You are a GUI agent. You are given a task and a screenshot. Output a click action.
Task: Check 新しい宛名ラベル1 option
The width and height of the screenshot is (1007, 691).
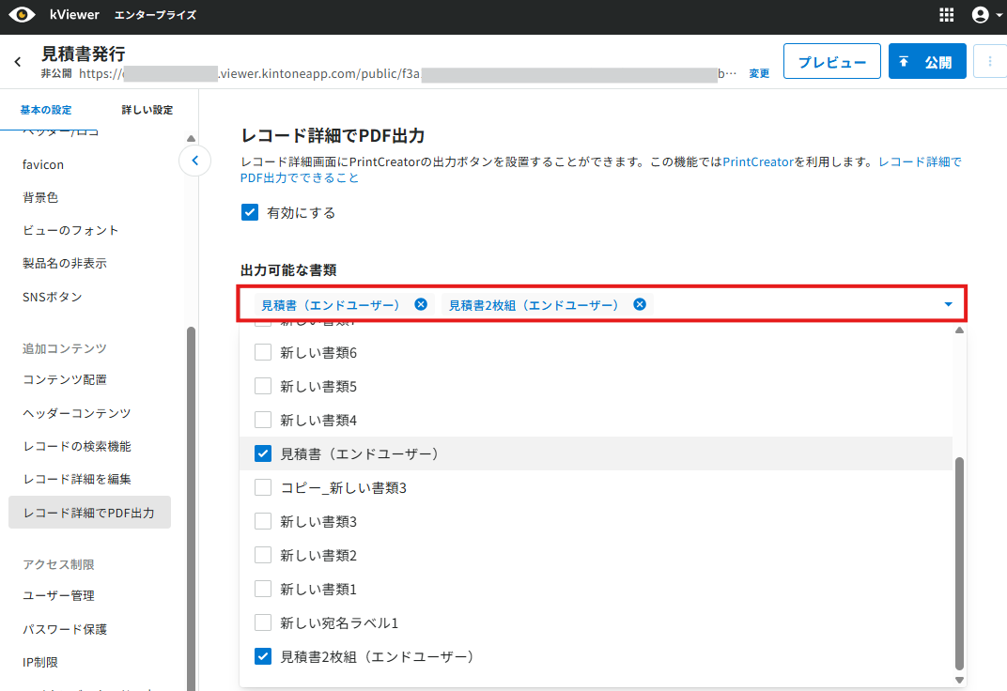pyautogui.click(x=263, y=622)
